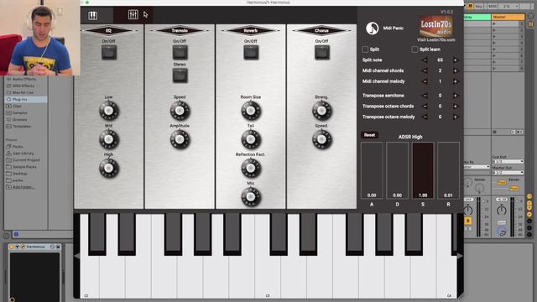Click the ADSR Release slider
This screenshot has width=537, height=302.
pyautogui.click(x=448, y=170)
